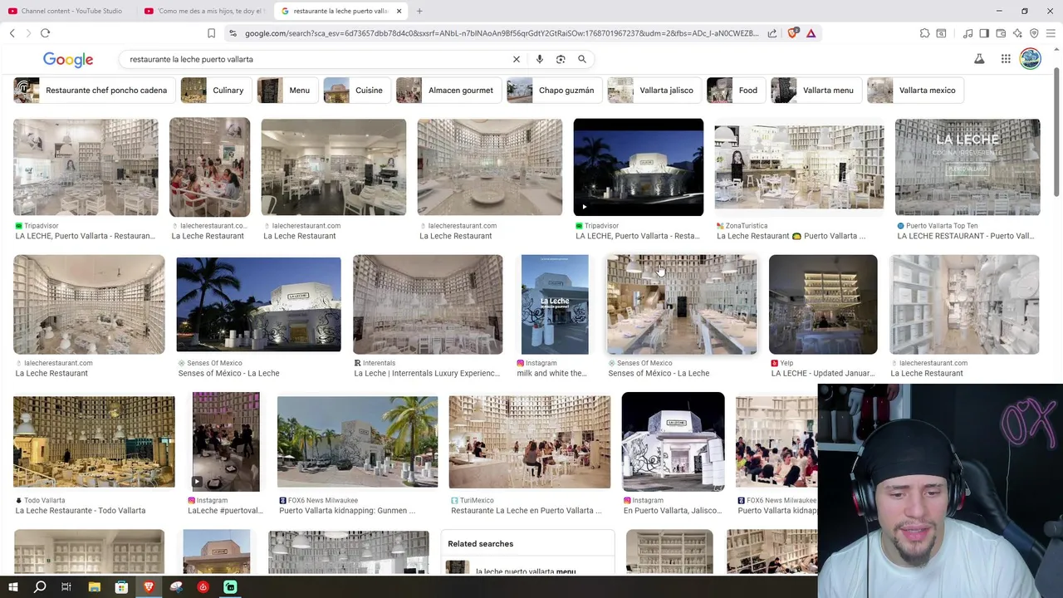Select the Cuisine filter chip
This screenshot has width=1063, height=598.
tap(357, 91)
